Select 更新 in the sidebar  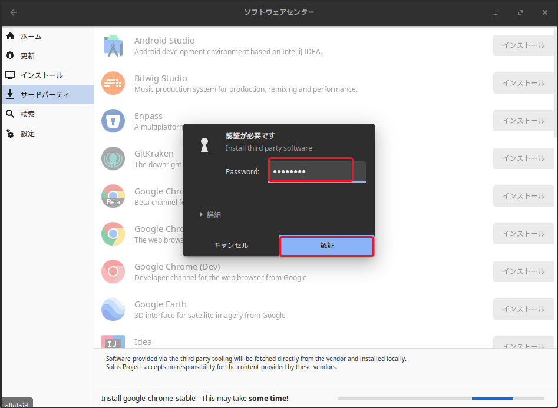point(28,56)
